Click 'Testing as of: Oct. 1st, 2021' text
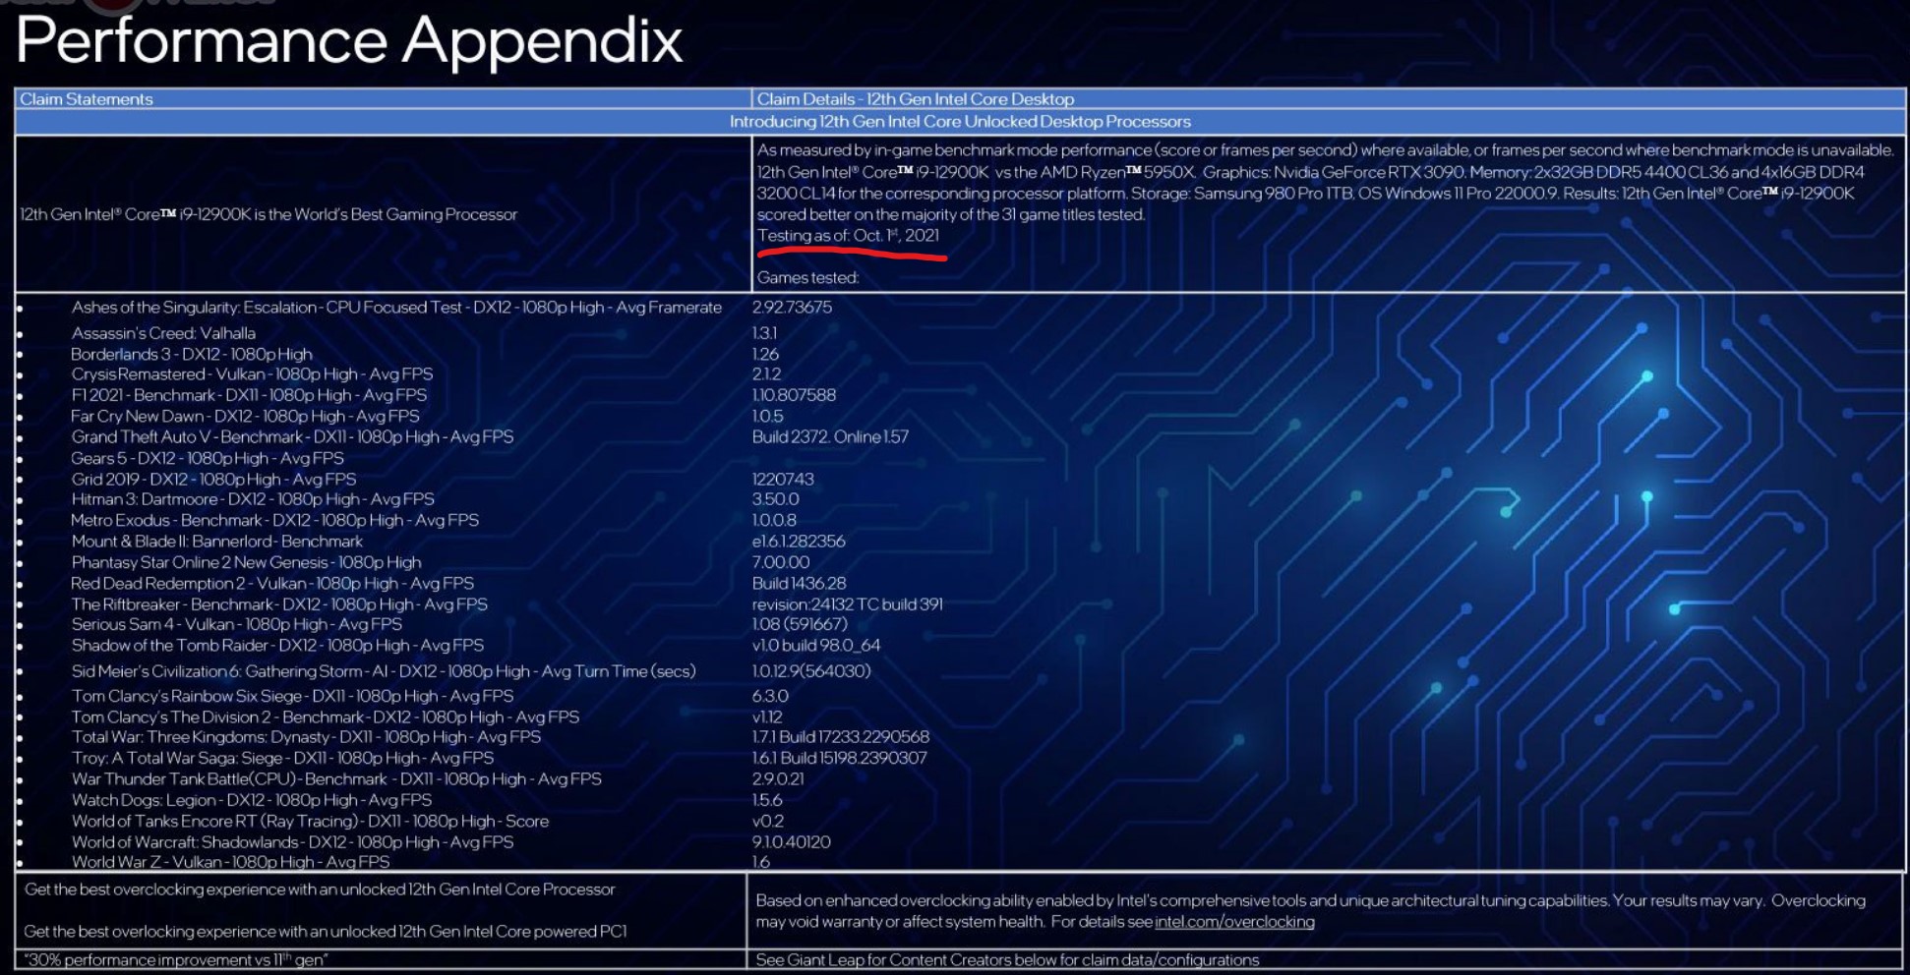The height and width of the screenshot is (975, 1910). click(848, 236)
